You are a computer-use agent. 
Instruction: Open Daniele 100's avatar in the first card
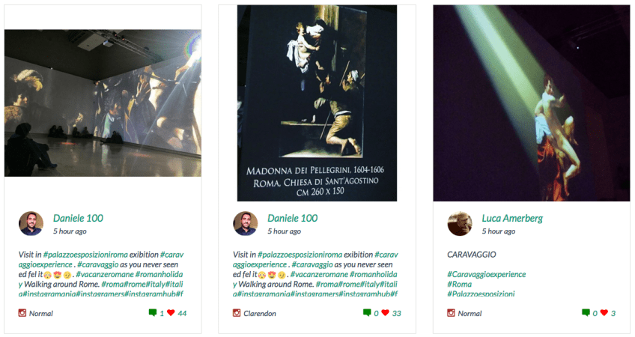(31, 224)
